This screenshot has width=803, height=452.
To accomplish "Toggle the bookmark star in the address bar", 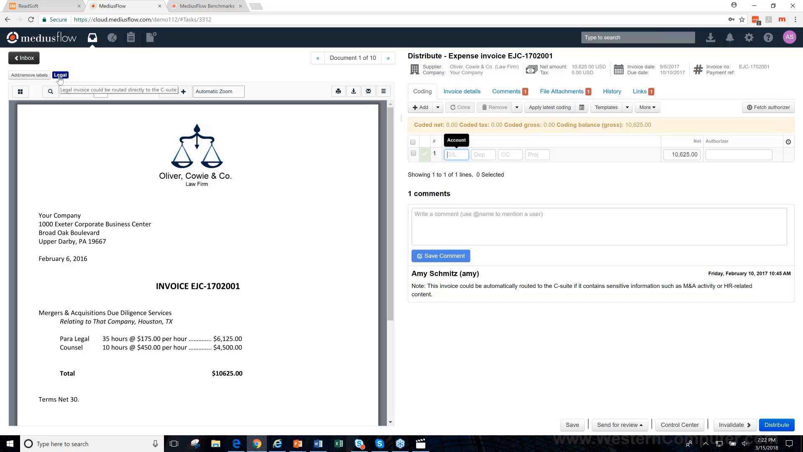I will [741, 19].
